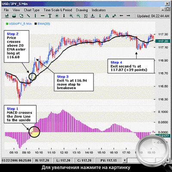Screen dimensions: 172x172
Task: Select the text T annotation tool
Action: [x=50, y=15]
